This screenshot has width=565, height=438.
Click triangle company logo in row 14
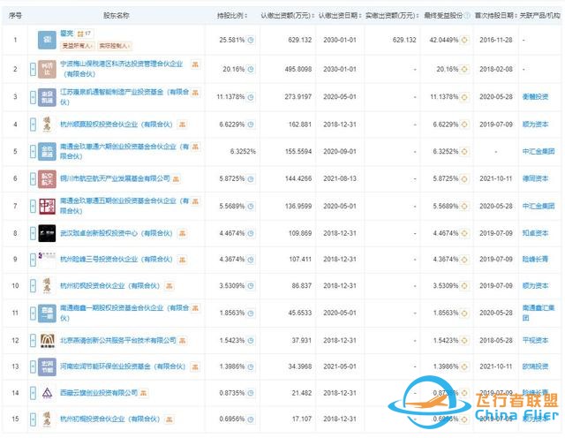click(47, 393)
